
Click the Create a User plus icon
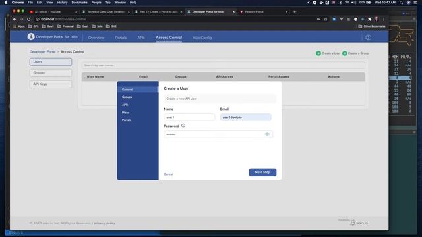click(318, 53)
